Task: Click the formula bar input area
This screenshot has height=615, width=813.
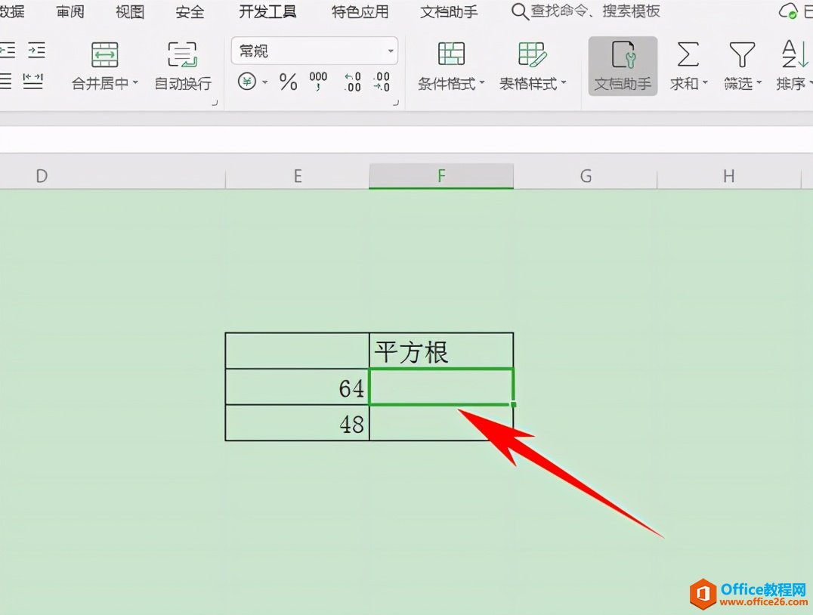Action: [406, 139]
